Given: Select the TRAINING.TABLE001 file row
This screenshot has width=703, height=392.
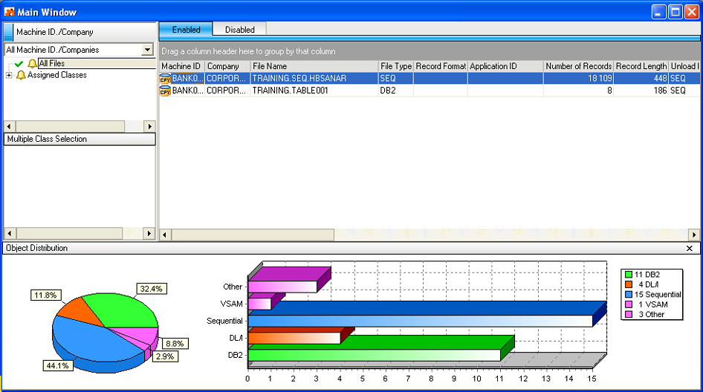Looking at the screenshot, I should [x=312, y=91].
